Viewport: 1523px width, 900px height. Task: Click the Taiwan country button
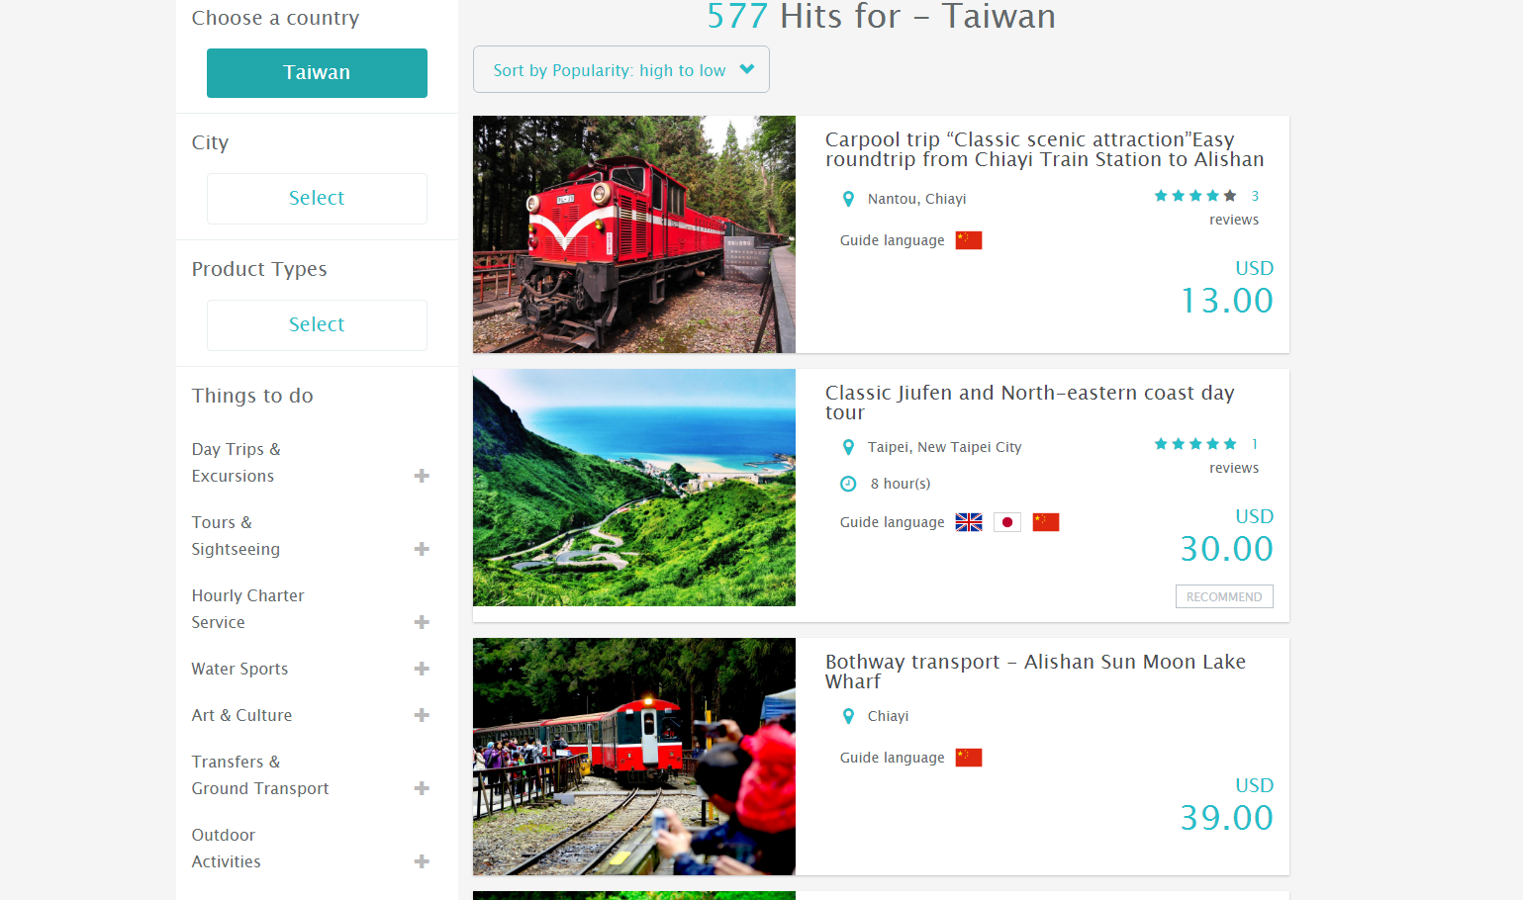[317, 73]
